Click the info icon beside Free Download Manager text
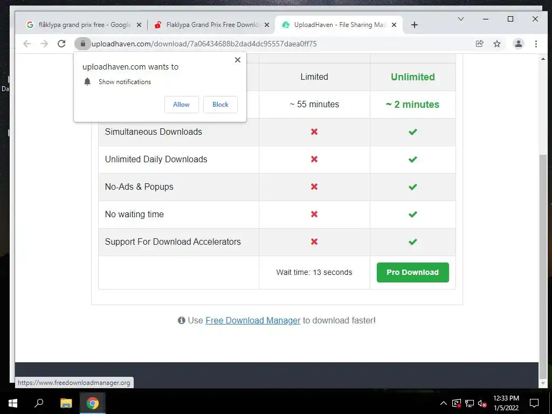Image resolution: width=552 pixels, height=414 pixels. [x=181, y=320]
